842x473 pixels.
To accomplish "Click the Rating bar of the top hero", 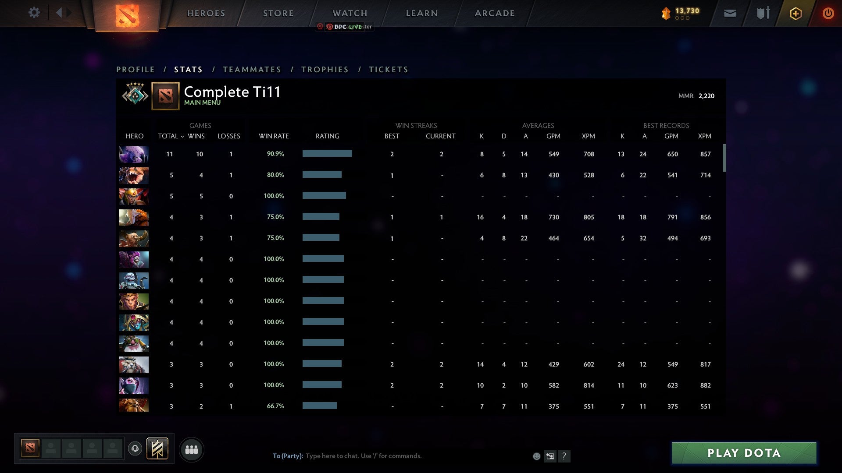I will [x=327, y=154].
